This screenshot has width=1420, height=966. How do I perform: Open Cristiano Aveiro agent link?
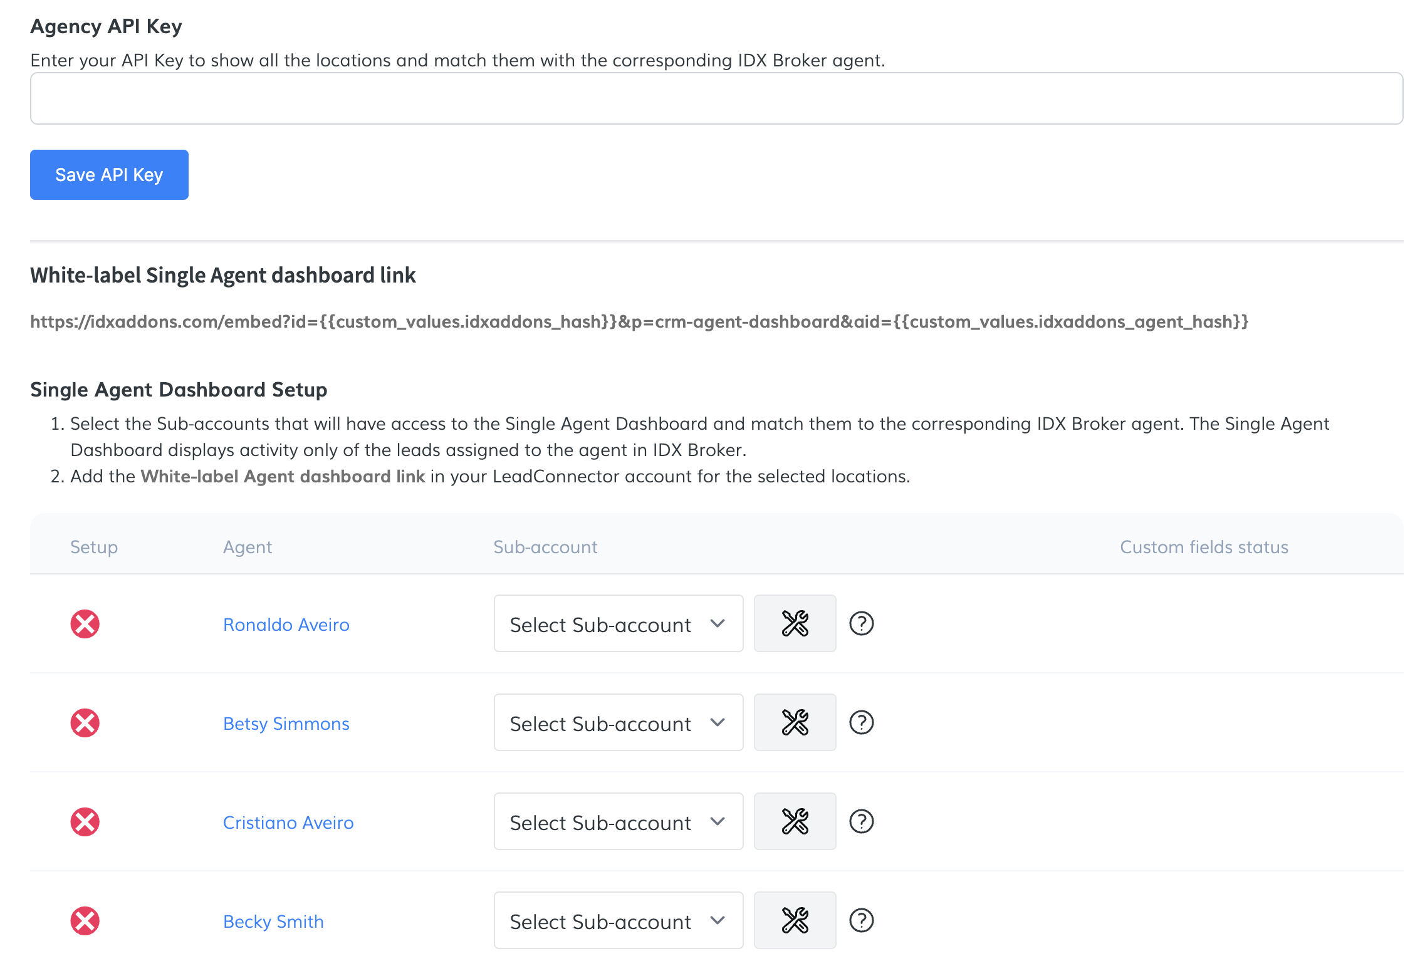coord(288,823)
